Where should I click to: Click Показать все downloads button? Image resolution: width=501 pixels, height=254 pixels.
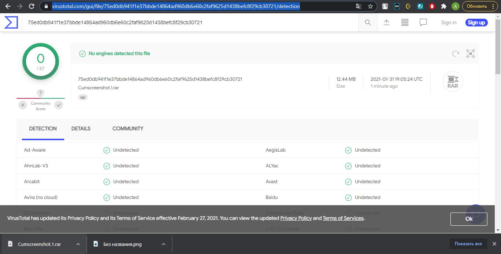coord(468,244)
